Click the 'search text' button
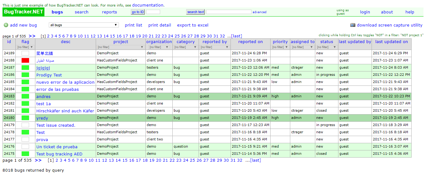Viewport: 426px width, 176px height. [195, 12]
